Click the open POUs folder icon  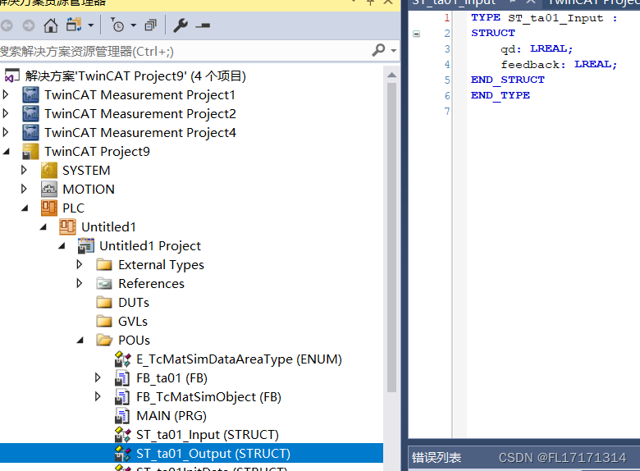click(104, 340)
